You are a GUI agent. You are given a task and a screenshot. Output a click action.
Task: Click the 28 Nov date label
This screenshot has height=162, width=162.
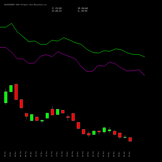(x=103, y=154)
